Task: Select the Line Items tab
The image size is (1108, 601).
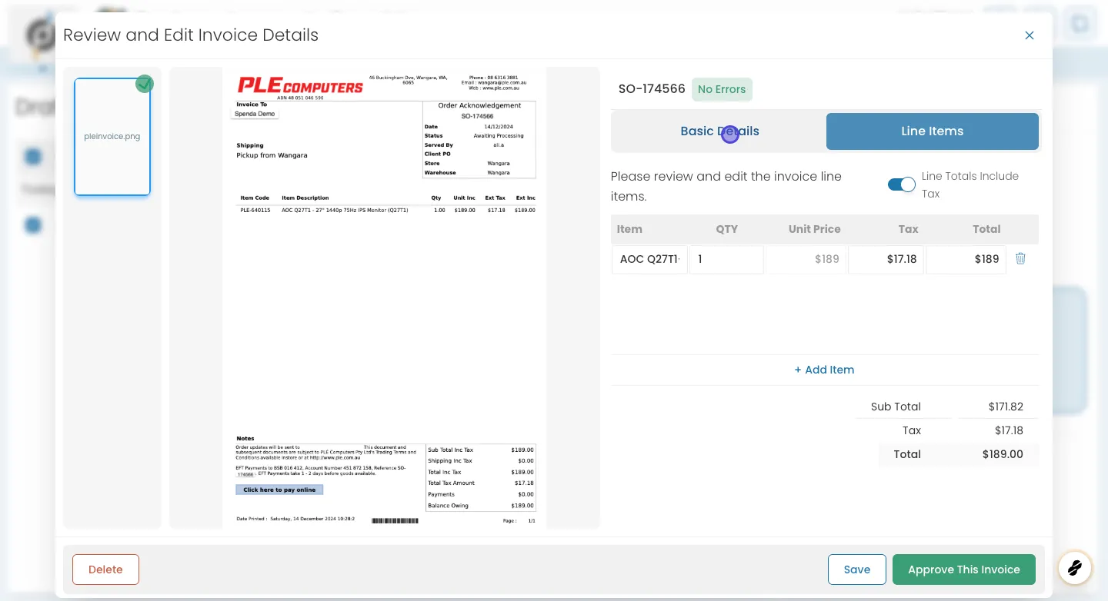Action: click(933, 131)
